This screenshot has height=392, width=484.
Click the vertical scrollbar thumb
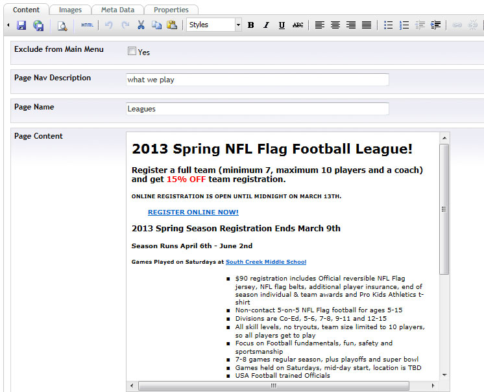(x=444, y=209)
